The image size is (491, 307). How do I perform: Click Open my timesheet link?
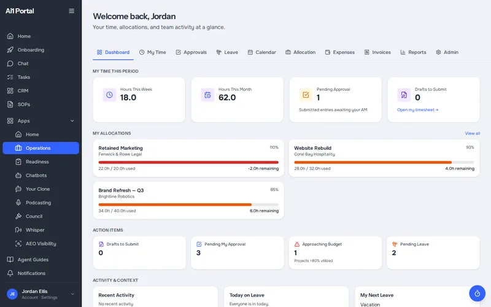click(418, 110)
